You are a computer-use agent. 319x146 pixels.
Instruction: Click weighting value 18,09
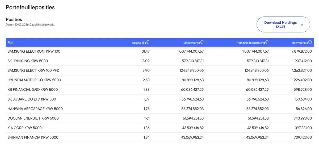tap(145, 61)
